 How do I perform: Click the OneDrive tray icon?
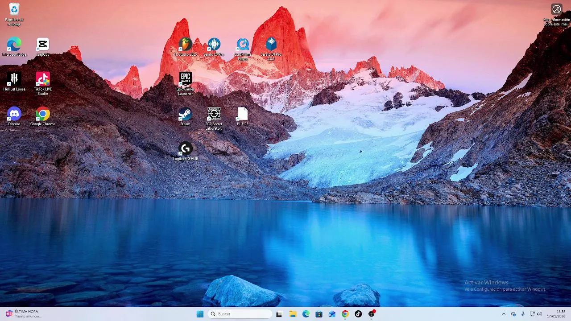pos(513,314)
